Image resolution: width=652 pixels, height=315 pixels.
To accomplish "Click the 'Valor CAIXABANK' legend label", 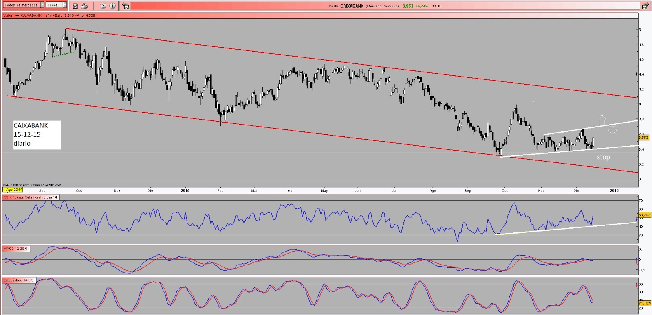I will [22, 15].
